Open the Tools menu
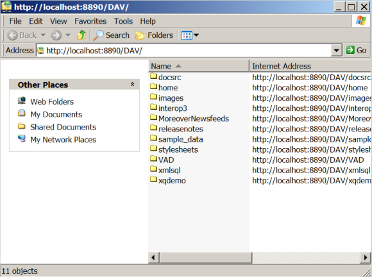Image resolution: width=372 pixels, height=277 pixels. coord(123,21)
